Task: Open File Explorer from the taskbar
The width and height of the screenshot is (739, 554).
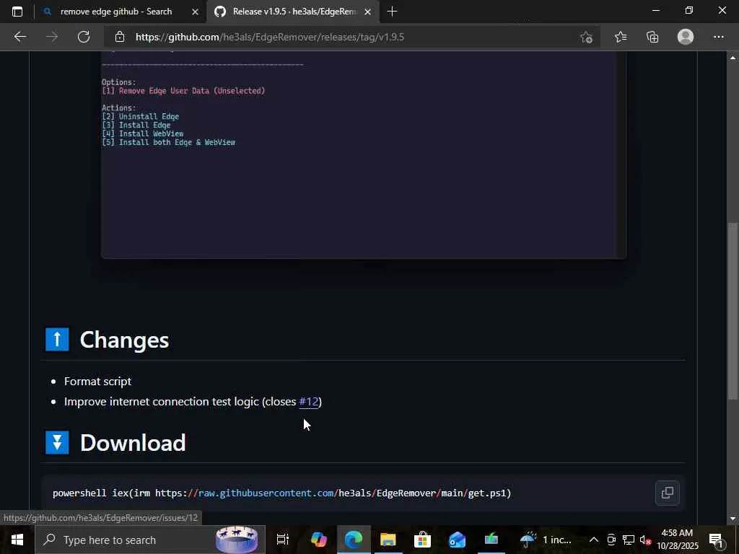Action: pyautogui.click(x=388, y=540)
